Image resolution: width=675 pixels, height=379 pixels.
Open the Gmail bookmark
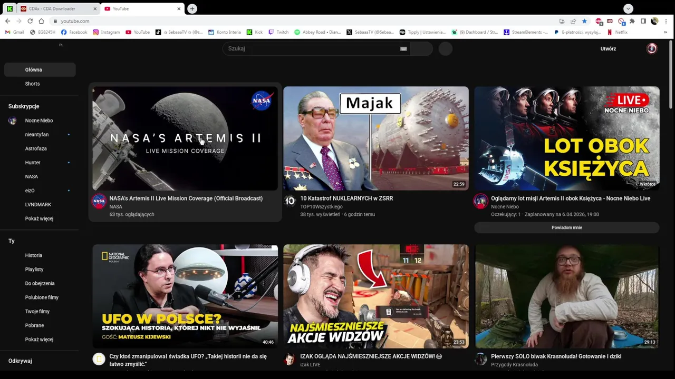(15, 32)
